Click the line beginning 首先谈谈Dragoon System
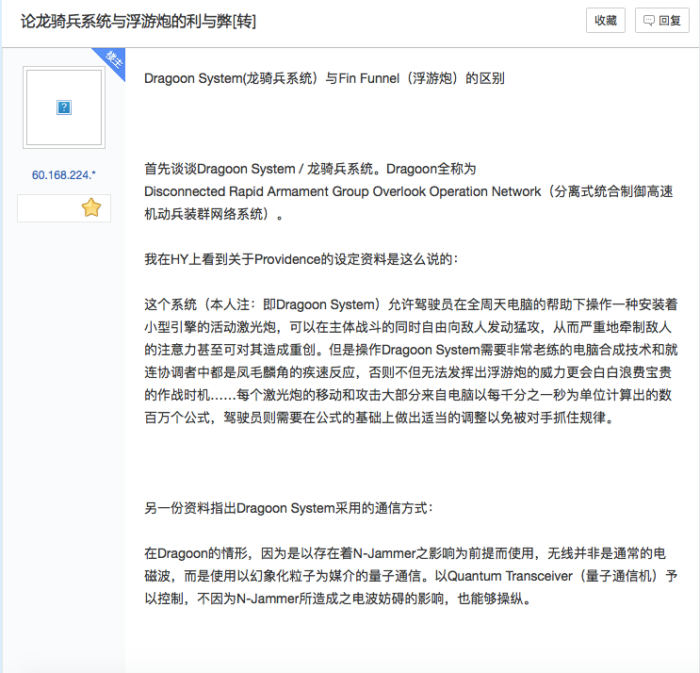Image resolution: width=700 pixels, height=673 pixels. [310, 169]
